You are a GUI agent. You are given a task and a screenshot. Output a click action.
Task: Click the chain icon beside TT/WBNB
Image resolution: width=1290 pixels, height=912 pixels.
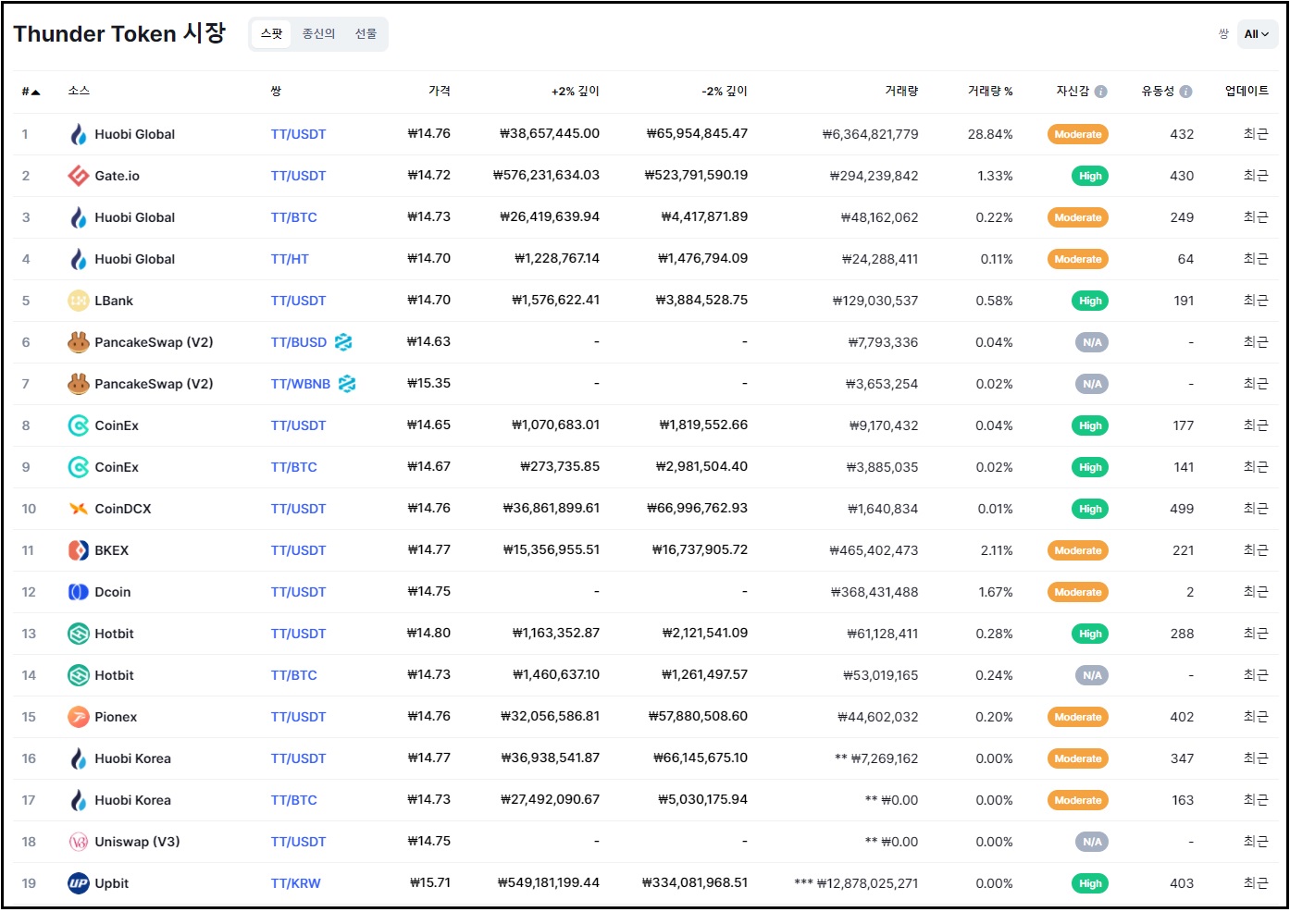pyautogui.click(x=347, y=384)
